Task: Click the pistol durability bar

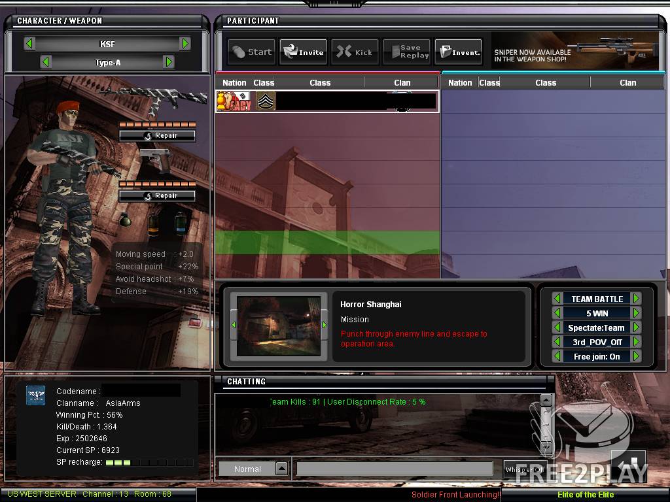Action: point(157,184)
